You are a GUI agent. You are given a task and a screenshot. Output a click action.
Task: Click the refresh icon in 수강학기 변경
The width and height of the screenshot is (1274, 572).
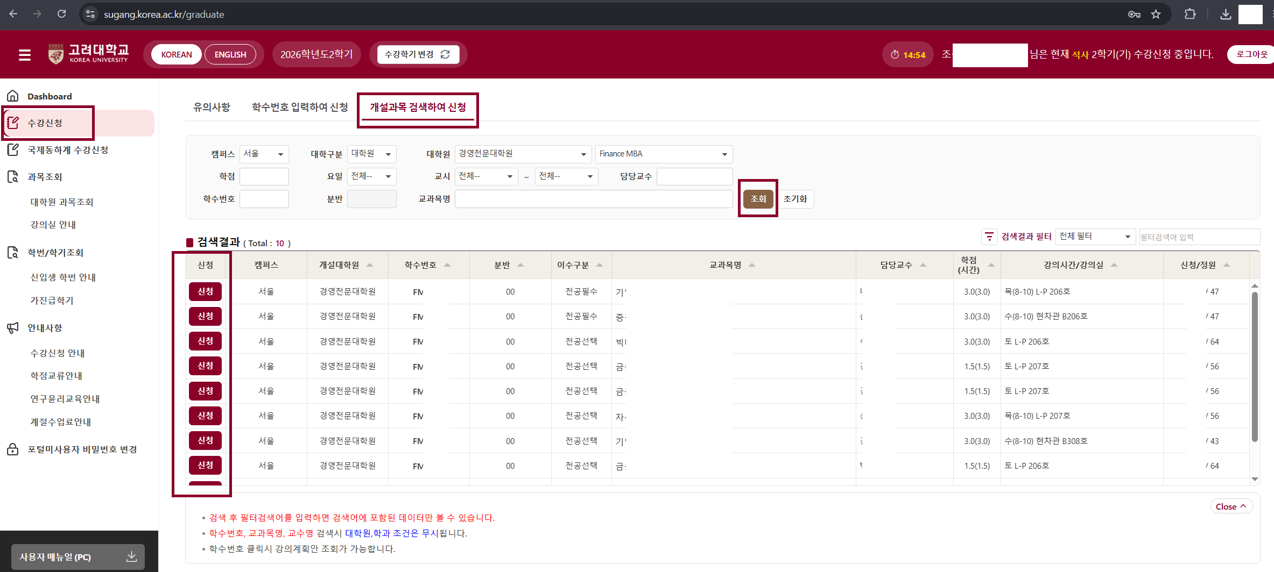click(x=445, y=54)
